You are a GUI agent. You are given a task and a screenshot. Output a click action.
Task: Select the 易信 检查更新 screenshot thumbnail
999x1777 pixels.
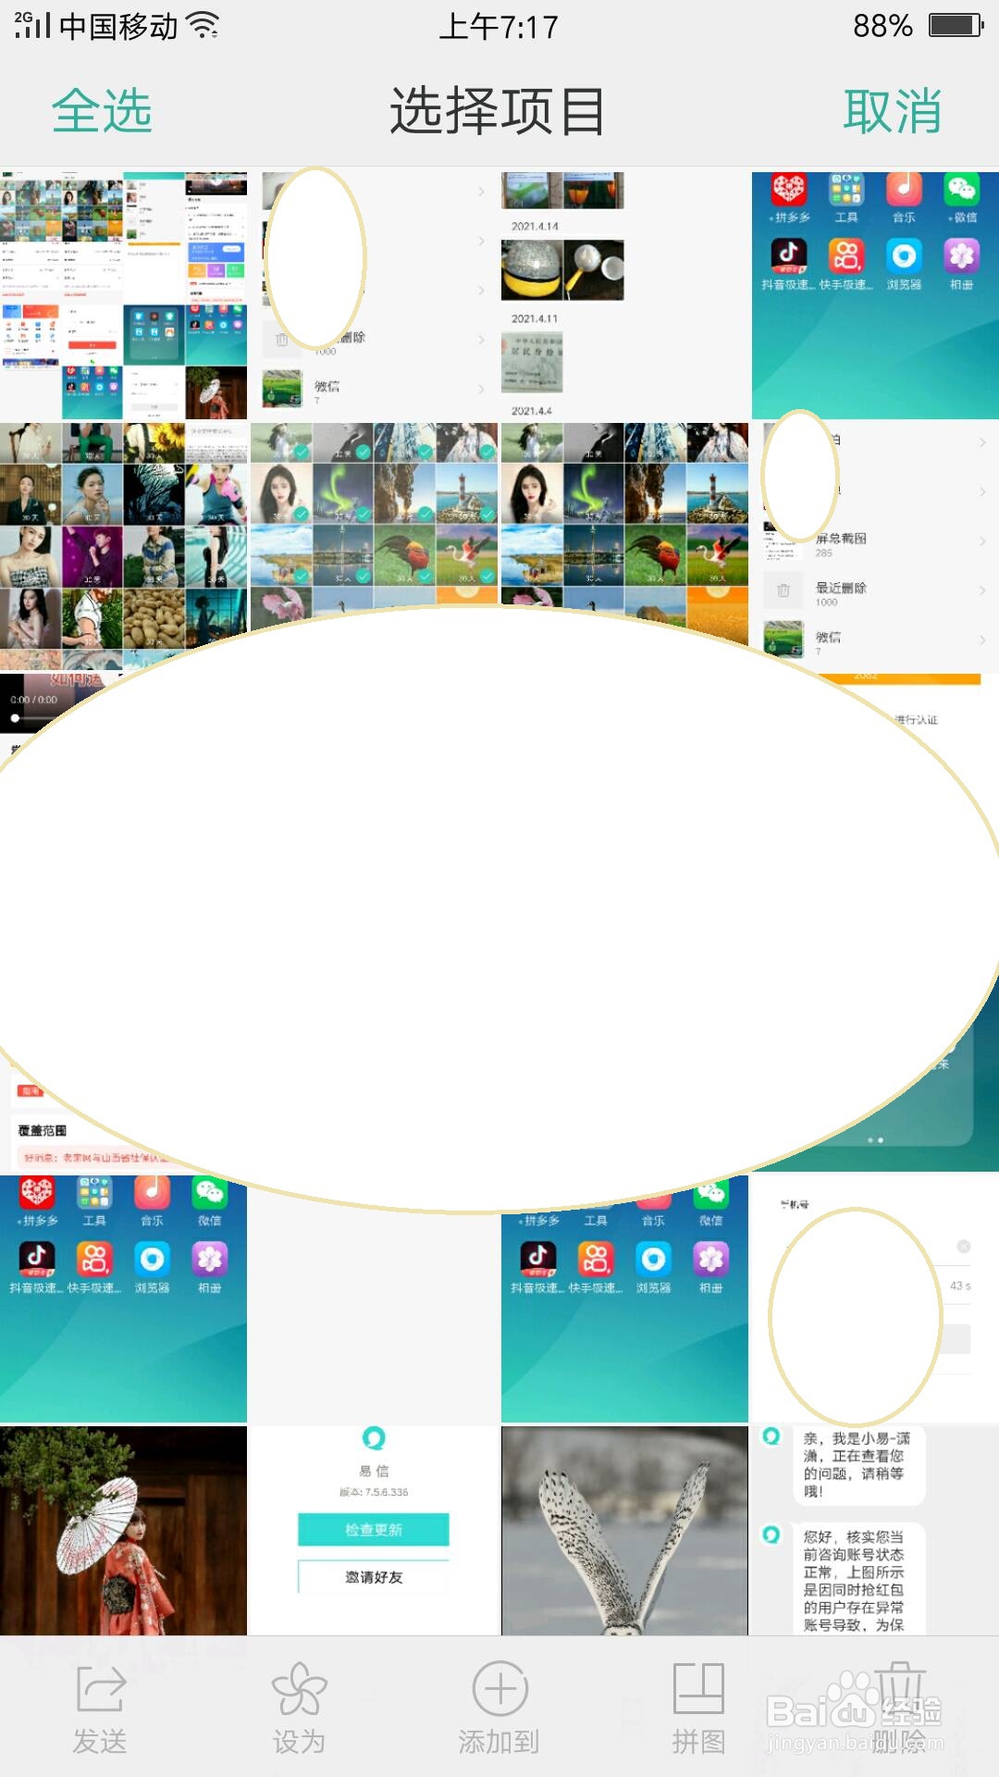pos(374,1531)
